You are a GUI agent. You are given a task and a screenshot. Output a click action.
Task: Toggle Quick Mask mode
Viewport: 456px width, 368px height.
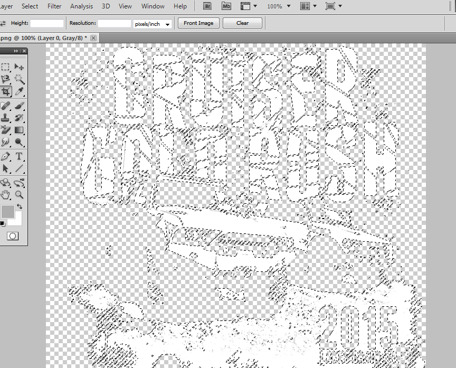click(13, 236)
